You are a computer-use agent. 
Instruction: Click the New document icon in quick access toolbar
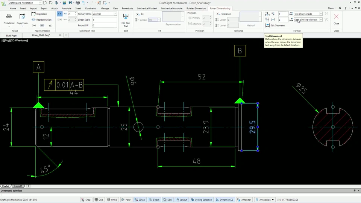[x=45, y=3]
